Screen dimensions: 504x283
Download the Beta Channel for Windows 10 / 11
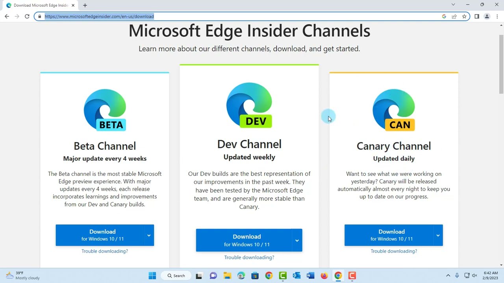100,235
